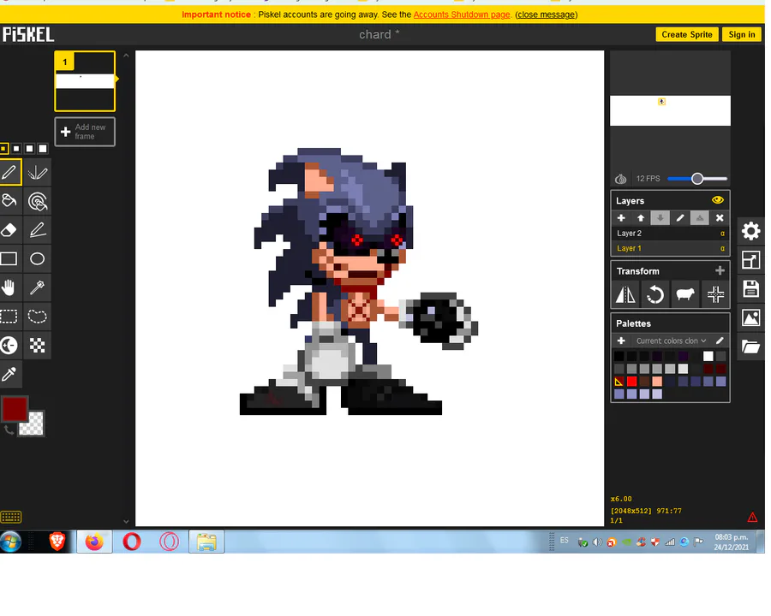The width and height of the screenshot is (771, 616).
Task: Click the red warning triangle icon
Action: point(752,518)
